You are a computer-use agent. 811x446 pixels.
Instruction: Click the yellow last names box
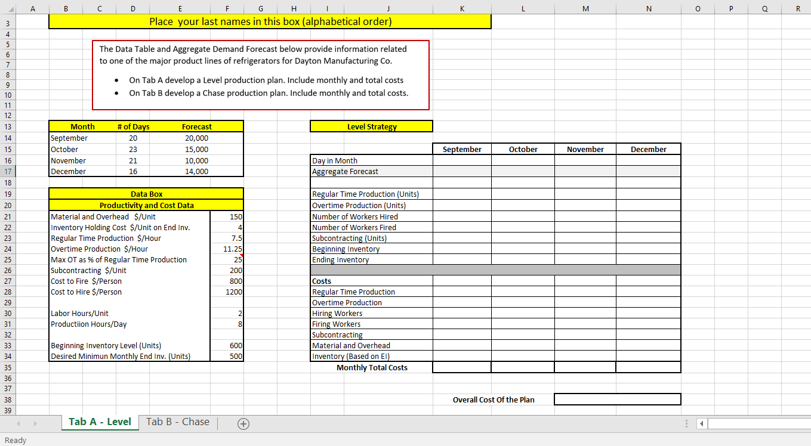(x=269, y=21)
